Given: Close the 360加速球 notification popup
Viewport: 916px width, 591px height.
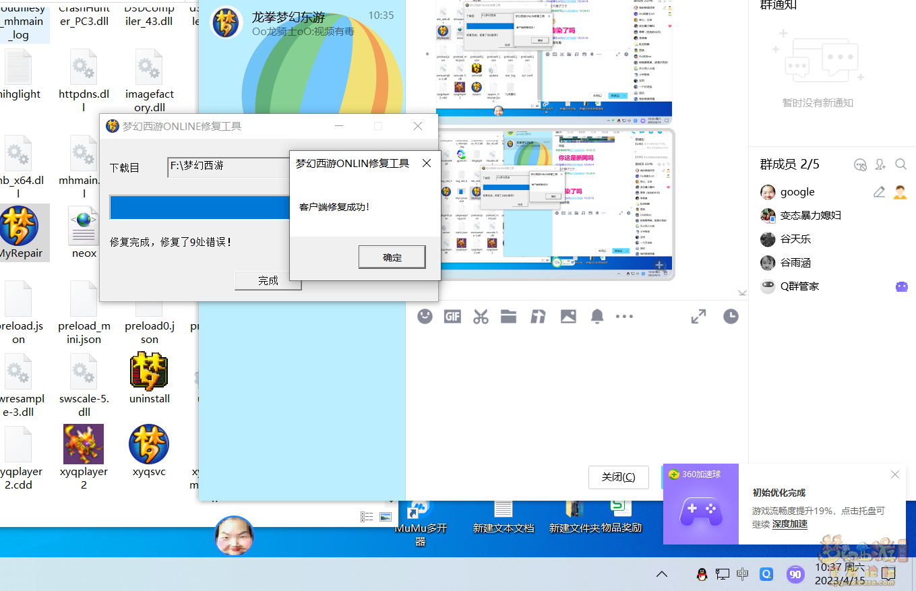Looking at the screenshot, I should (894, 474).
